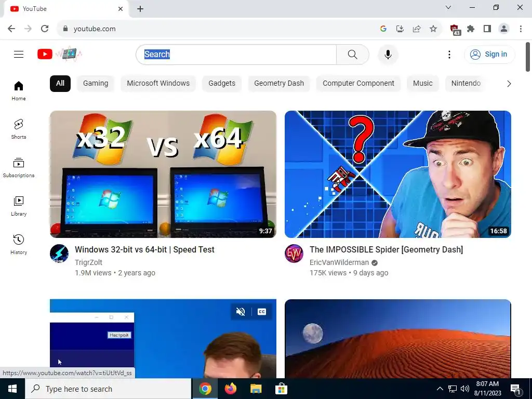Open the YouTube hamburger guide menu
Image resolution: width=532 pixels, height=399 pixels.
(19, 54)
